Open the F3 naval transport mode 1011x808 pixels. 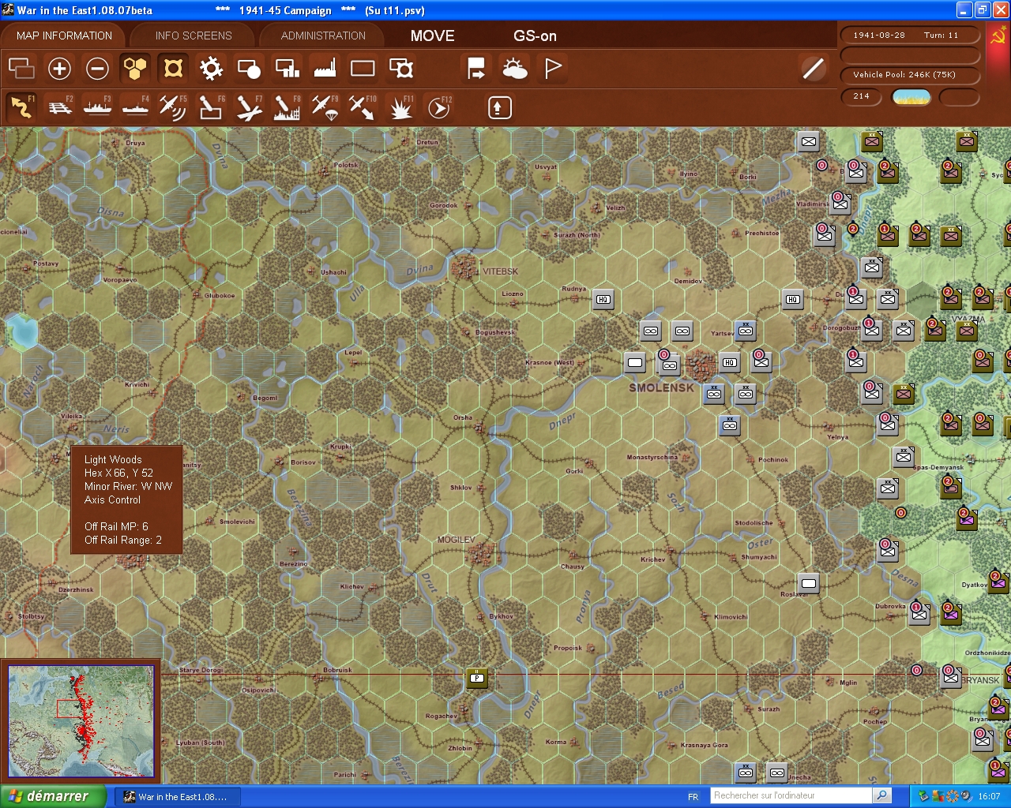coord(96,107)
